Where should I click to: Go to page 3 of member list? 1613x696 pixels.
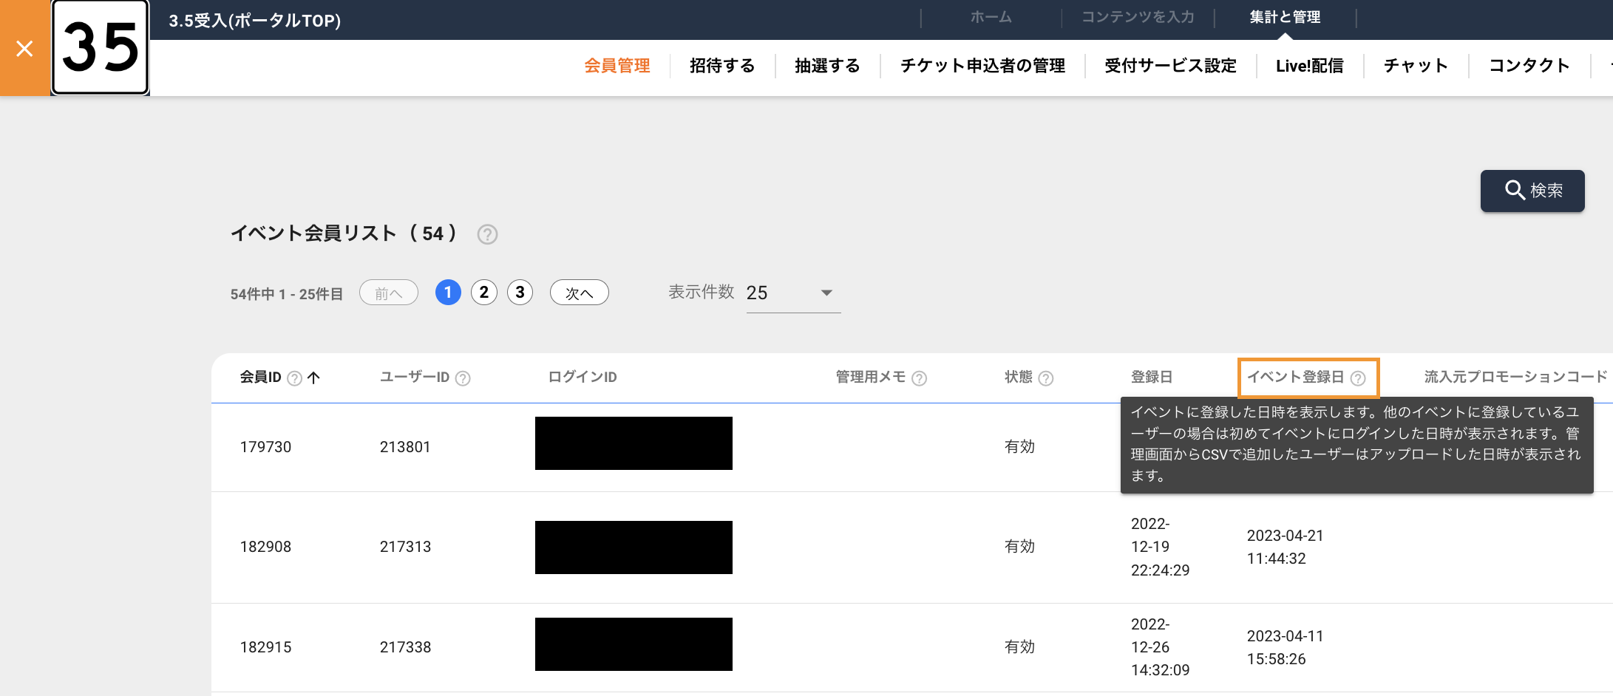tap(520, 293)
